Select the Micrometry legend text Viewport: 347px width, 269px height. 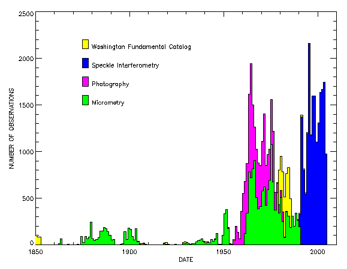[x=108, y=103]
